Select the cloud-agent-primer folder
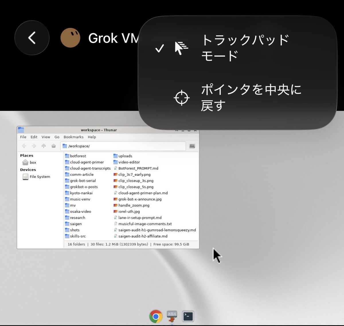This screenshot has height=326, width=344. [85, 162]
